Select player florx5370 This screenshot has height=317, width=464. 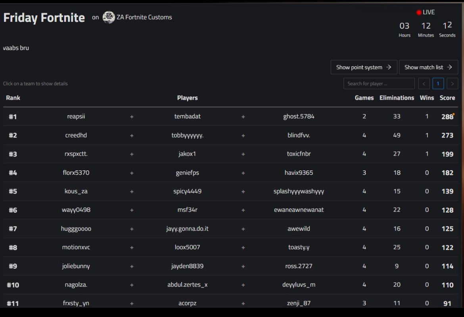click(76, 172)
